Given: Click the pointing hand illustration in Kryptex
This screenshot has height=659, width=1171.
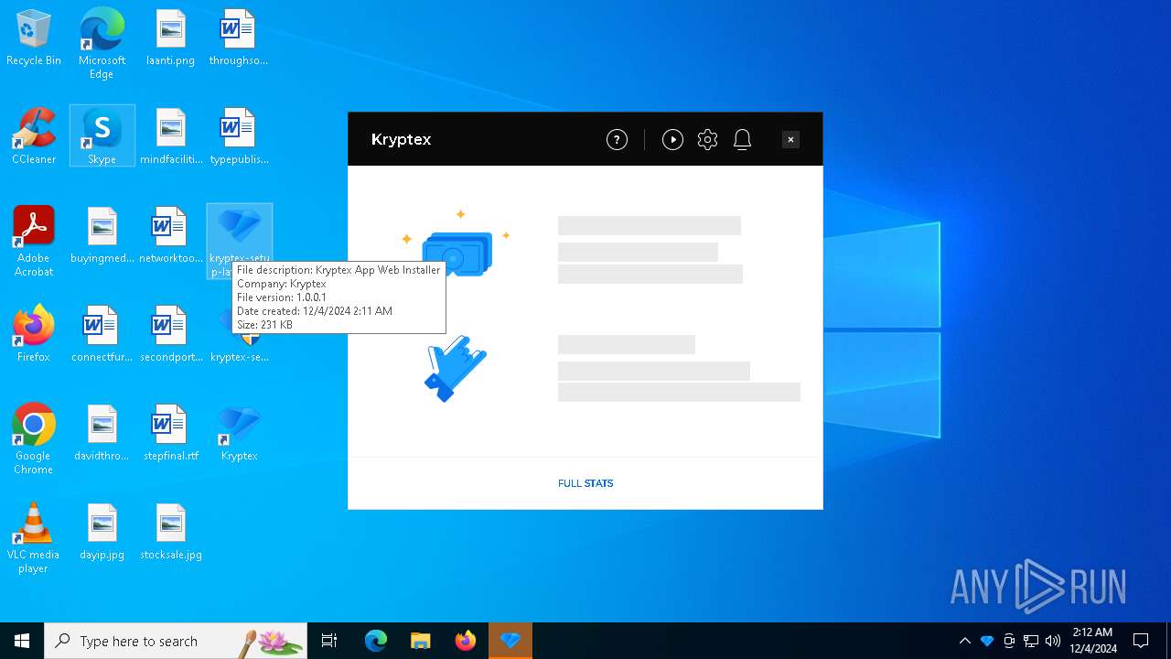Looking at the screenshot, I should [x=456, y=369].
